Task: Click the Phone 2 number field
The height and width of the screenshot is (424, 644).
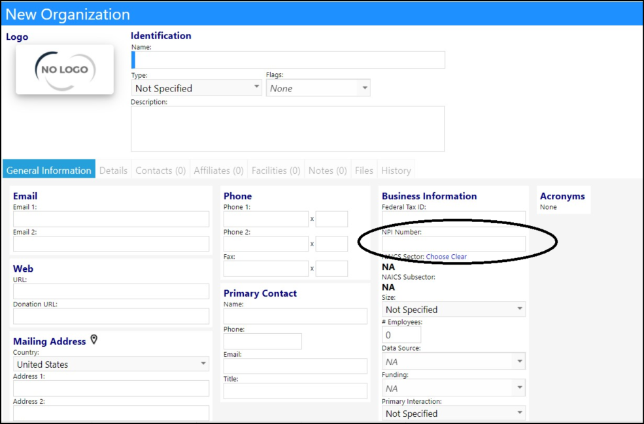Action: tap(265, 244)
